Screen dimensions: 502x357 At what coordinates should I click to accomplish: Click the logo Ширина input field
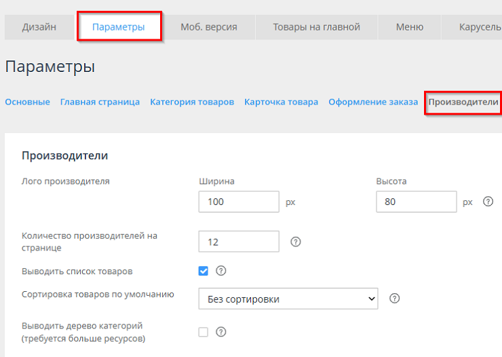pyautogui.click(x=239, y=202)
